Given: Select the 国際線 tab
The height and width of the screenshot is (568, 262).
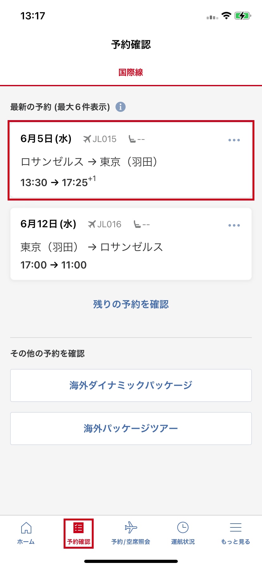Looking at the screenshot, I should point(131,72).
